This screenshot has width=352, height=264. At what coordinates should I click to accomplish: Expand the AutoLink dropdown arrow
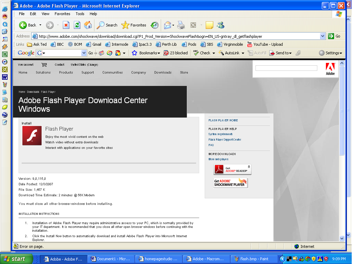[x=243, y=53]
